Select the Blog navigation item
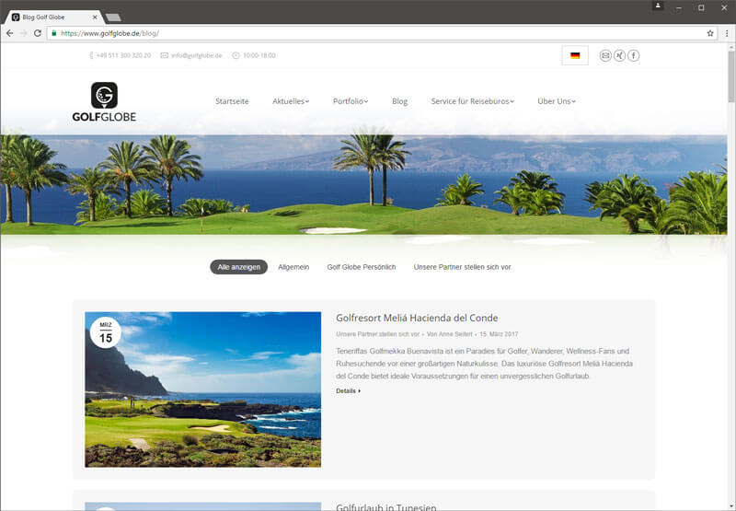This screenshot has width=736, height=511. pos(399,101)
